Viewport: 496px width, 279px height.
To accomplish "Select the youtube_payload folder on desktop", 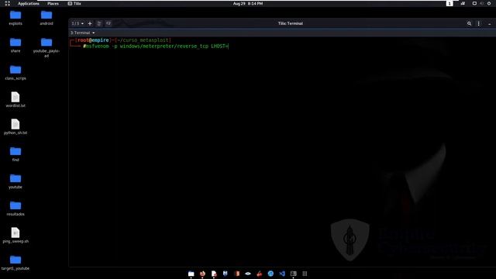I will pyautogui.click(x=46, y=47).
